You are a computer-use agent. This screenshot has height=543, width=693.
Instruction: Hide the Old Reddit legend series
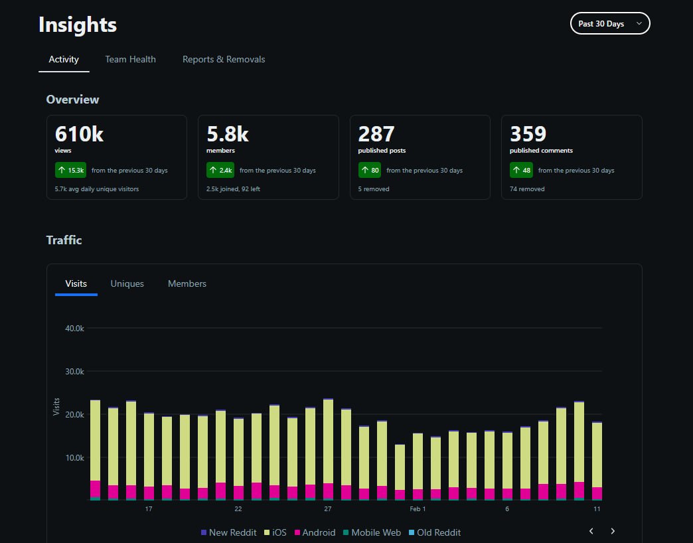coord(434,532)
